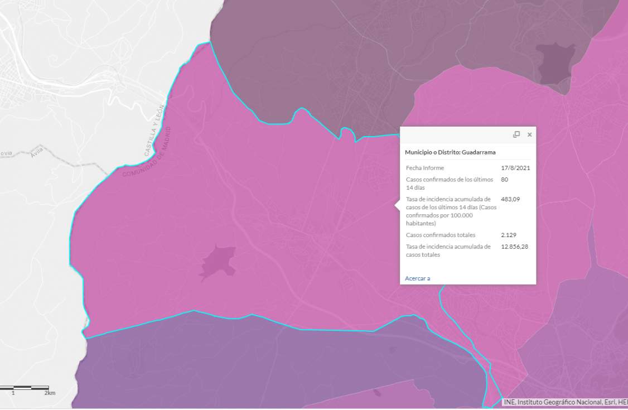
Task: Click the 'Acercar a' zoom link
Action: pos(417,278)
